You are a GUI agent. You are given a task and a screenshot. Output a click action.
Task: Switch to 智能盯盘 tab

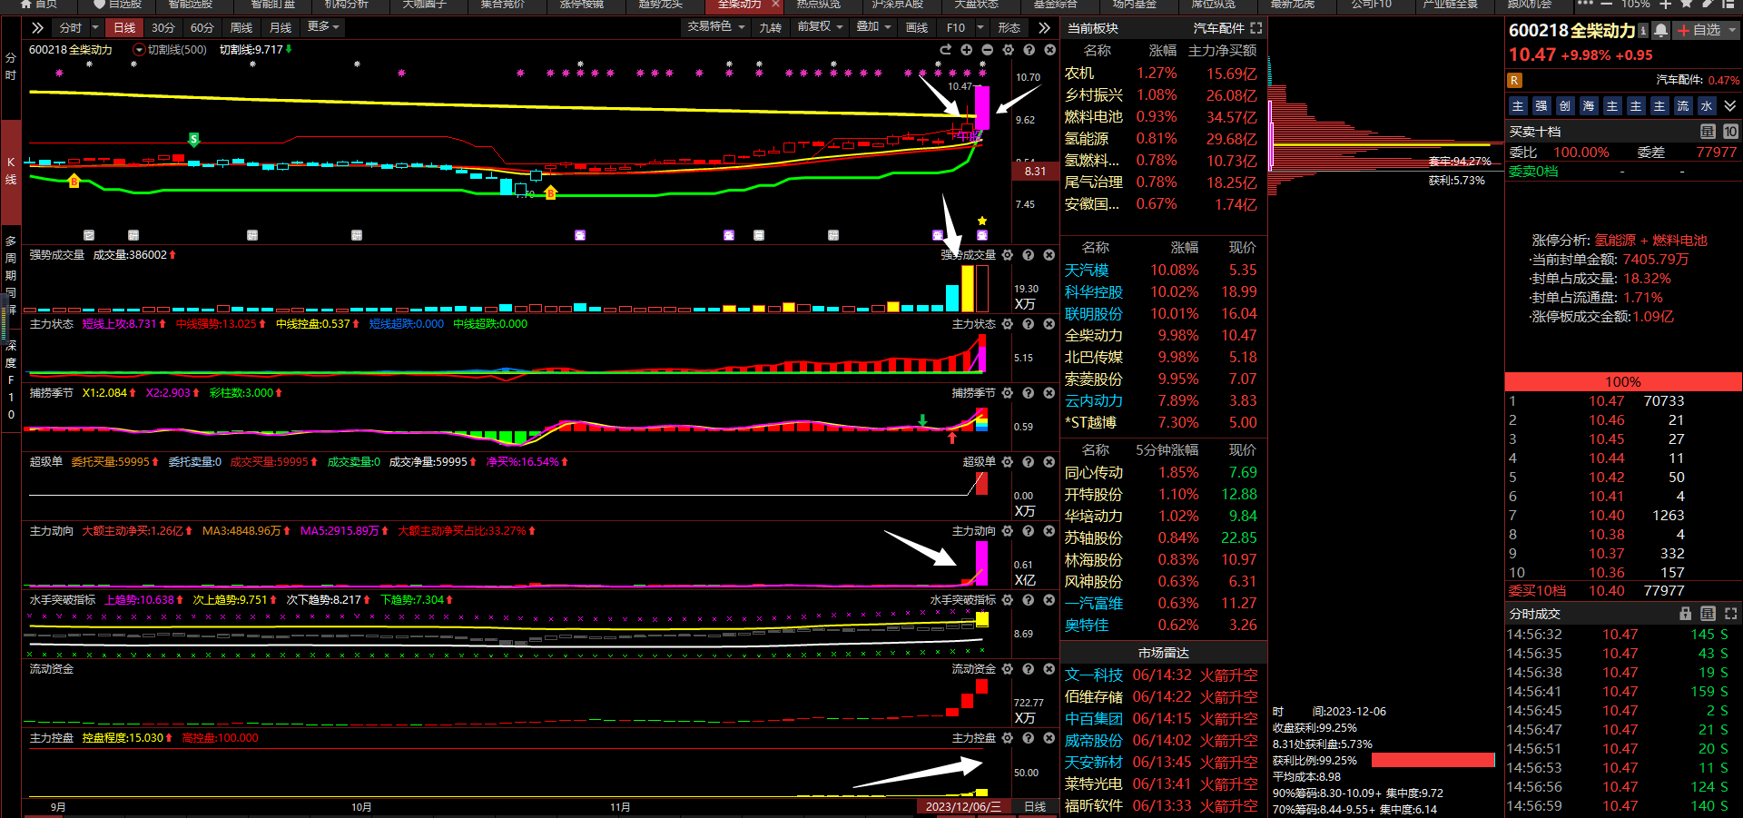tap(272, 5)
